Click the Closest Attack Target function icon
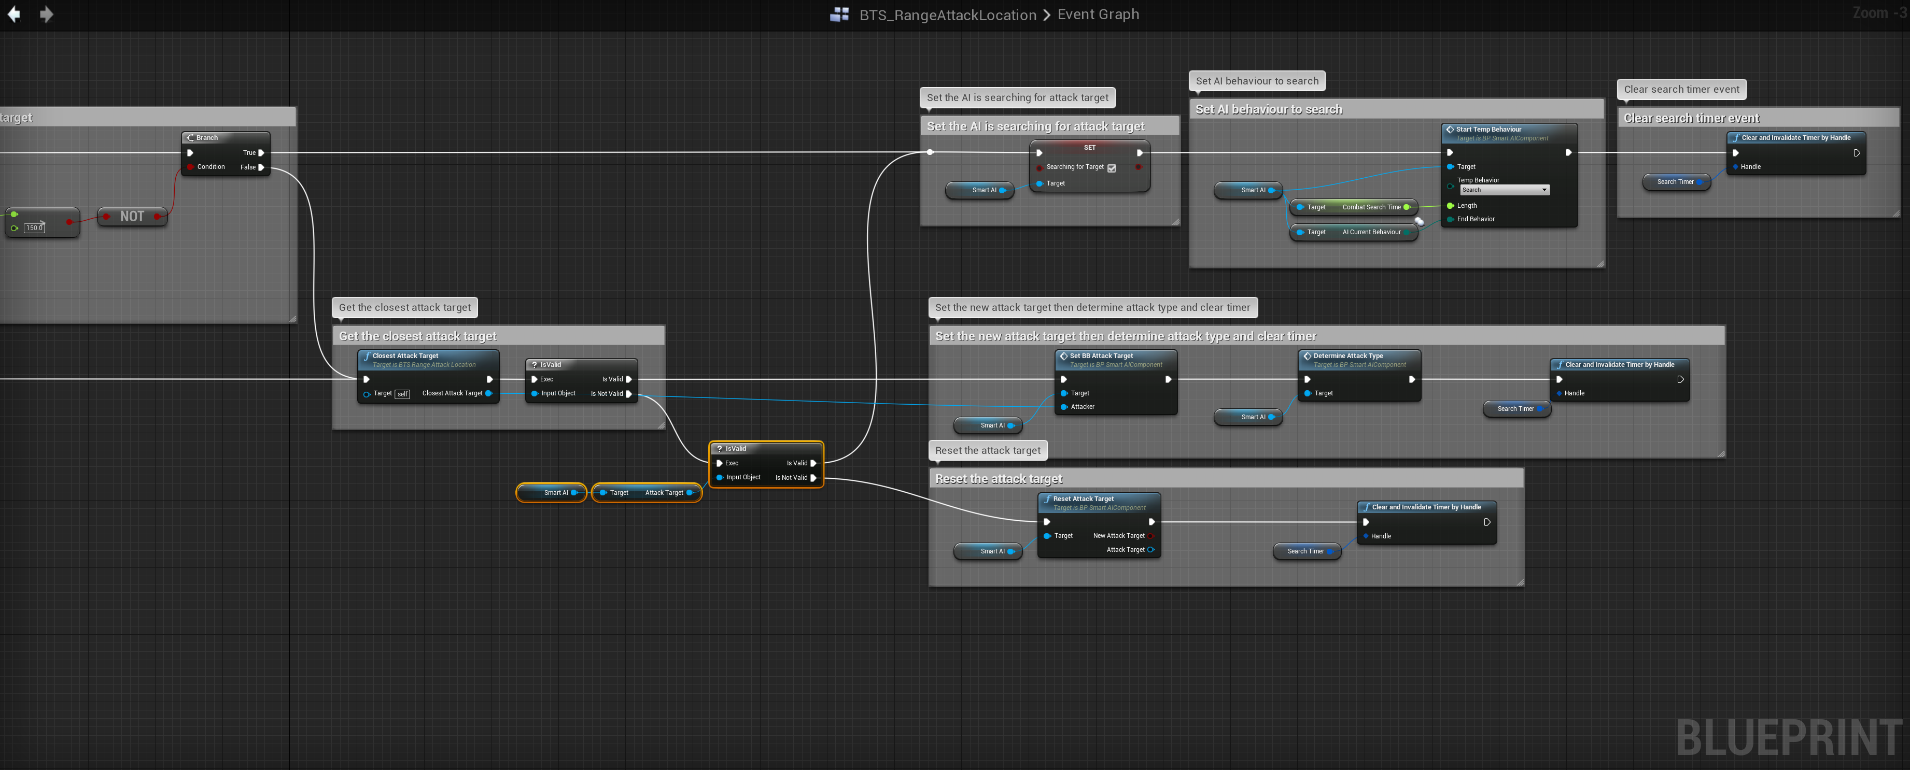The height and width of the screenshot is (770, 1910). 367,356
